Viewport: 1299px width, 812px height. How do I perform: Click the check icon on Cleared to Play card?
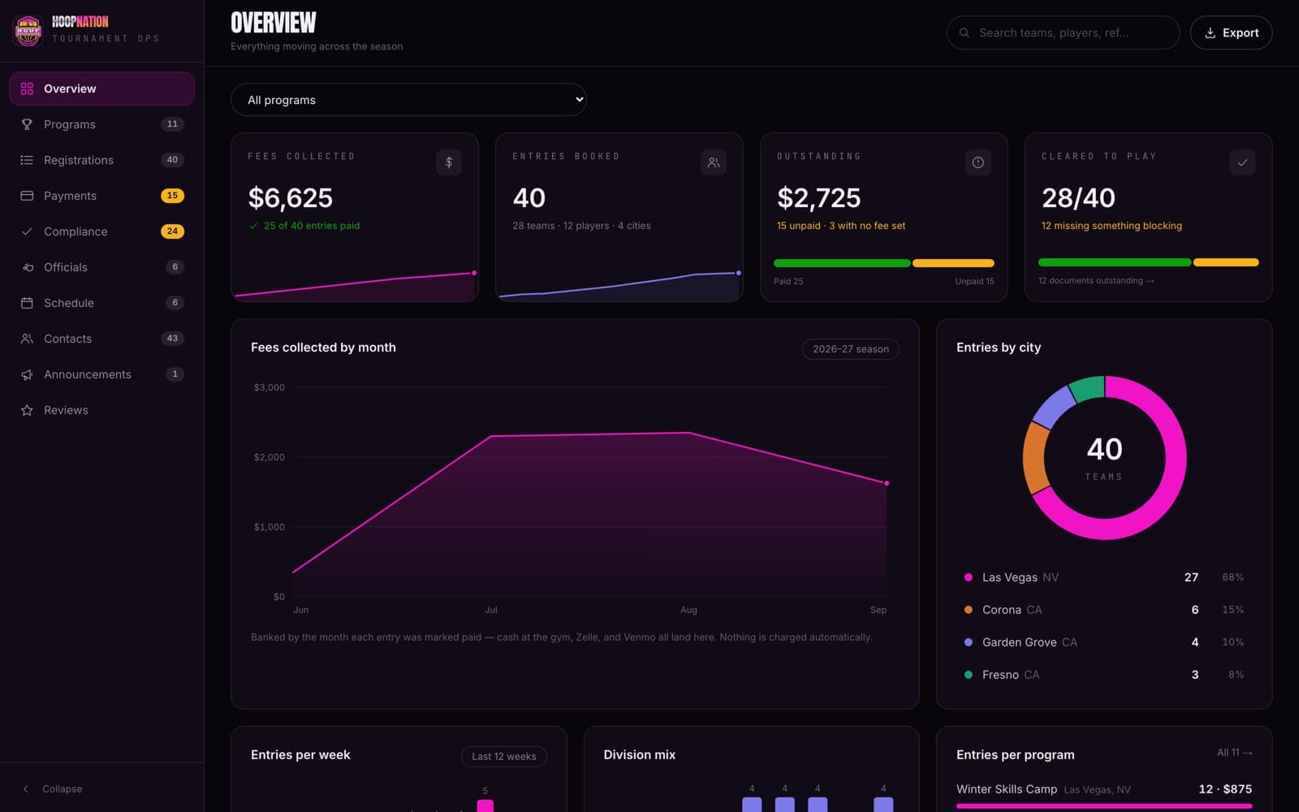pyautogui.click(x=1243, y=162)
